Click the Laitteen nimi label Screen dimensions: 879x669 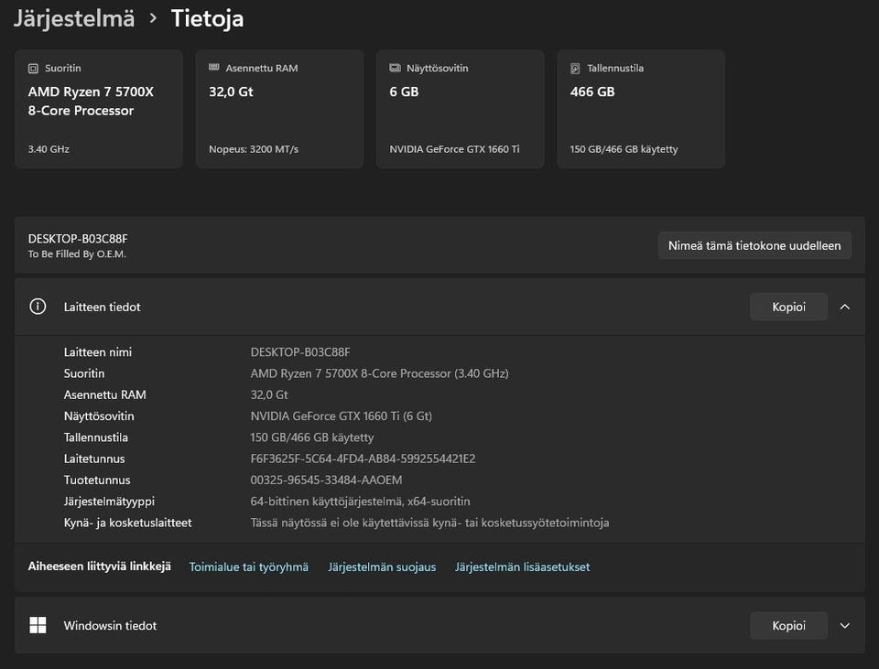(98, 351)
